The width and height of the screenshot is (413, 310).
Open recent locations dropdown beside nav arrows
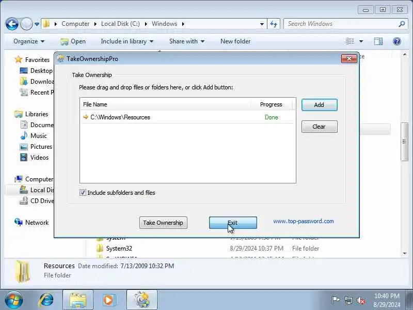point(37,24)
